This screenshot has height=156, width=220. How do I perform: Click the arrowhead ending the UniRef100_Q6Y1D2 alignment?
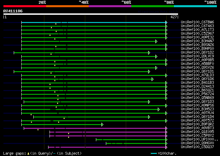[149, 53]
